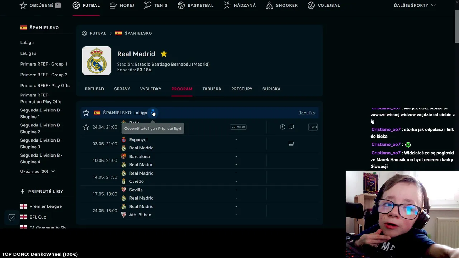
Task: Click the Spain flag in sidebar header
Action: coord(24,28)
